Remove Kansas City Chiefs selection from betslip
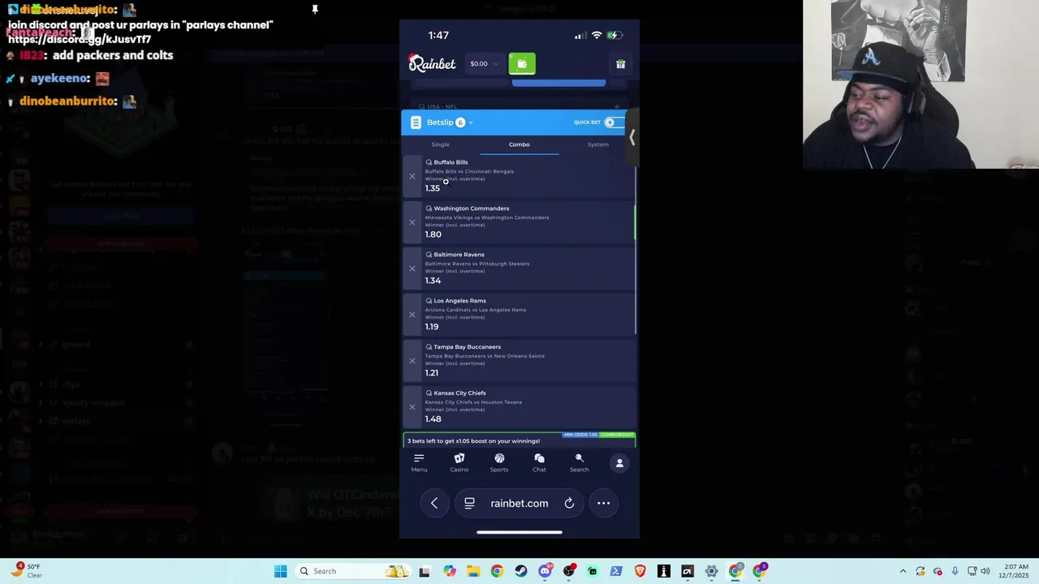This screenshot has height=584, width=1039. pos(412,407)
